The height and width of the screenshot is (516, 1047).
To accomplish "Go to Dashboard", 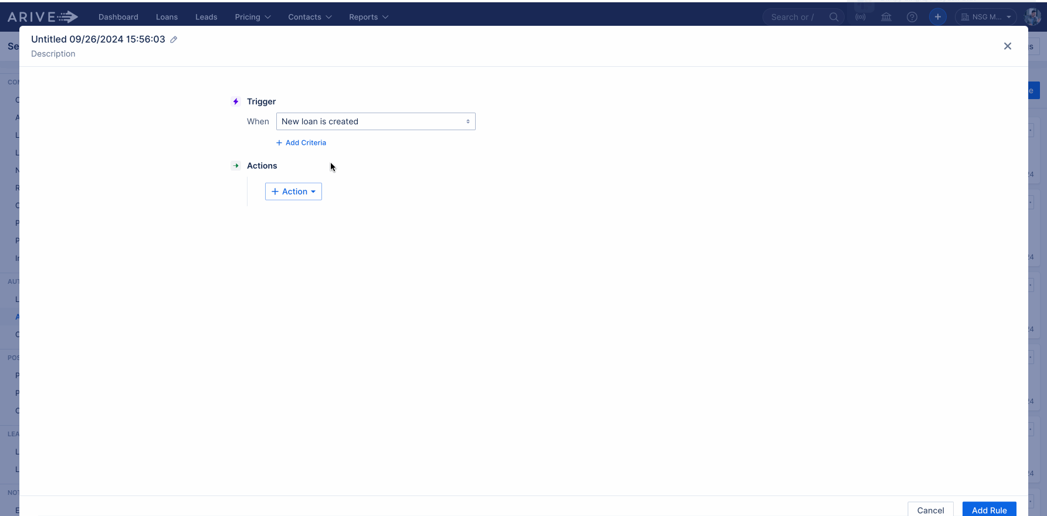I will pyautogui.click(x=118, y=17).
